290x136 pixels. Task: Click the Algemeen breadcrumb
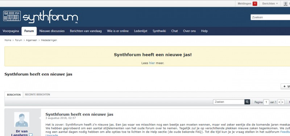(x=32, y=40)
